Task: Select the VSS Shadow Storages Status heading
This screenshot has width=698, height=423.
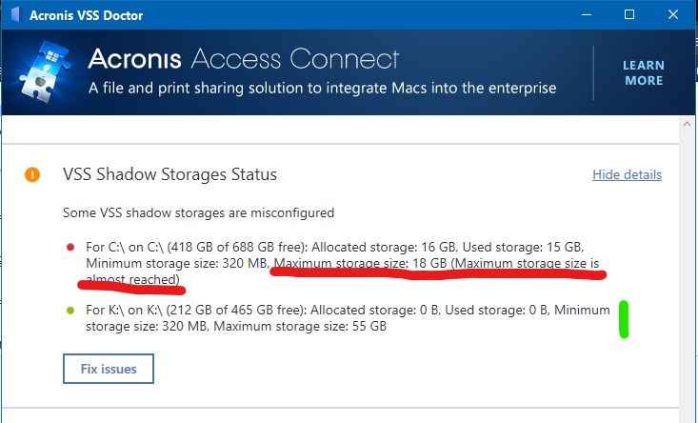Action: coord(170,174)
